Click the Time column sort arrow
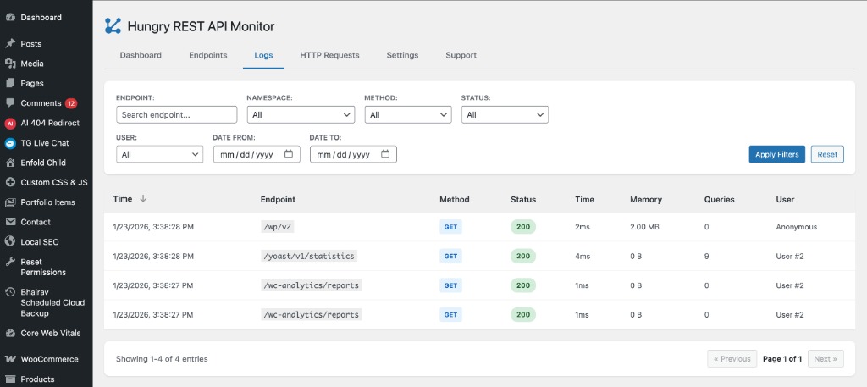 pyautogui.click(x=143, y=199)
